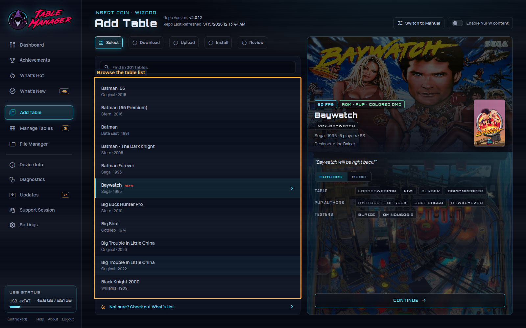Click the Diagnostics stethoscope icon
The width and height of the screenshot is (526, 328).
pyautogui.click(x=12, y=179)
